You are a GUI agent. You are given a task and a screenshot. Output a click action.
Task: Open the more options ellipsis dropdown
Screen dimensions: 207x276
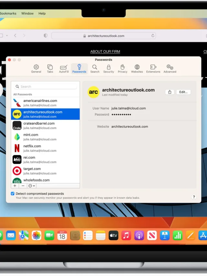(32, 186)
